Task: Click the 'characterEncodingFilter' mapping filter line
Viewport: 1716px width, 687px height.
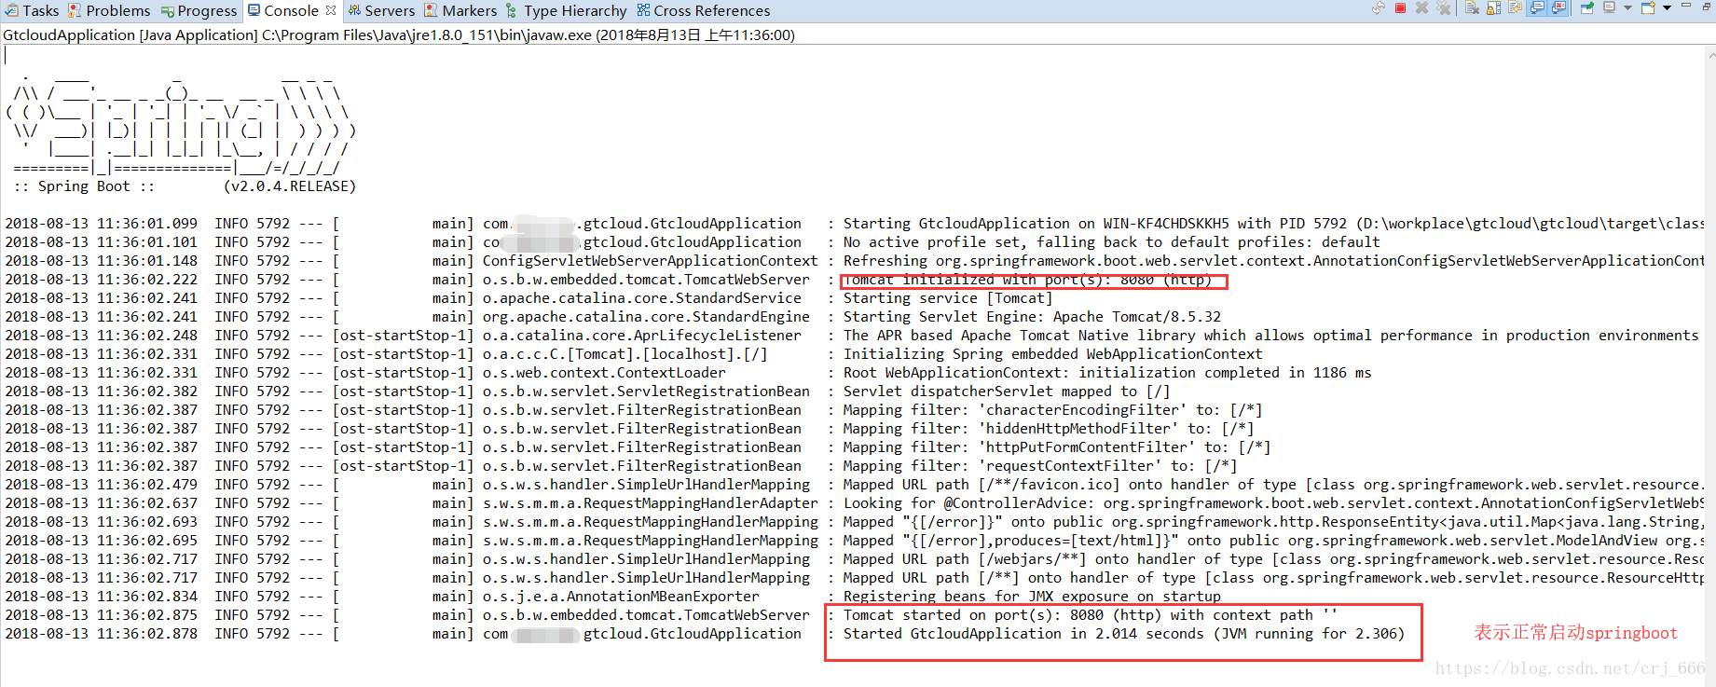Action: (1053, 410)
